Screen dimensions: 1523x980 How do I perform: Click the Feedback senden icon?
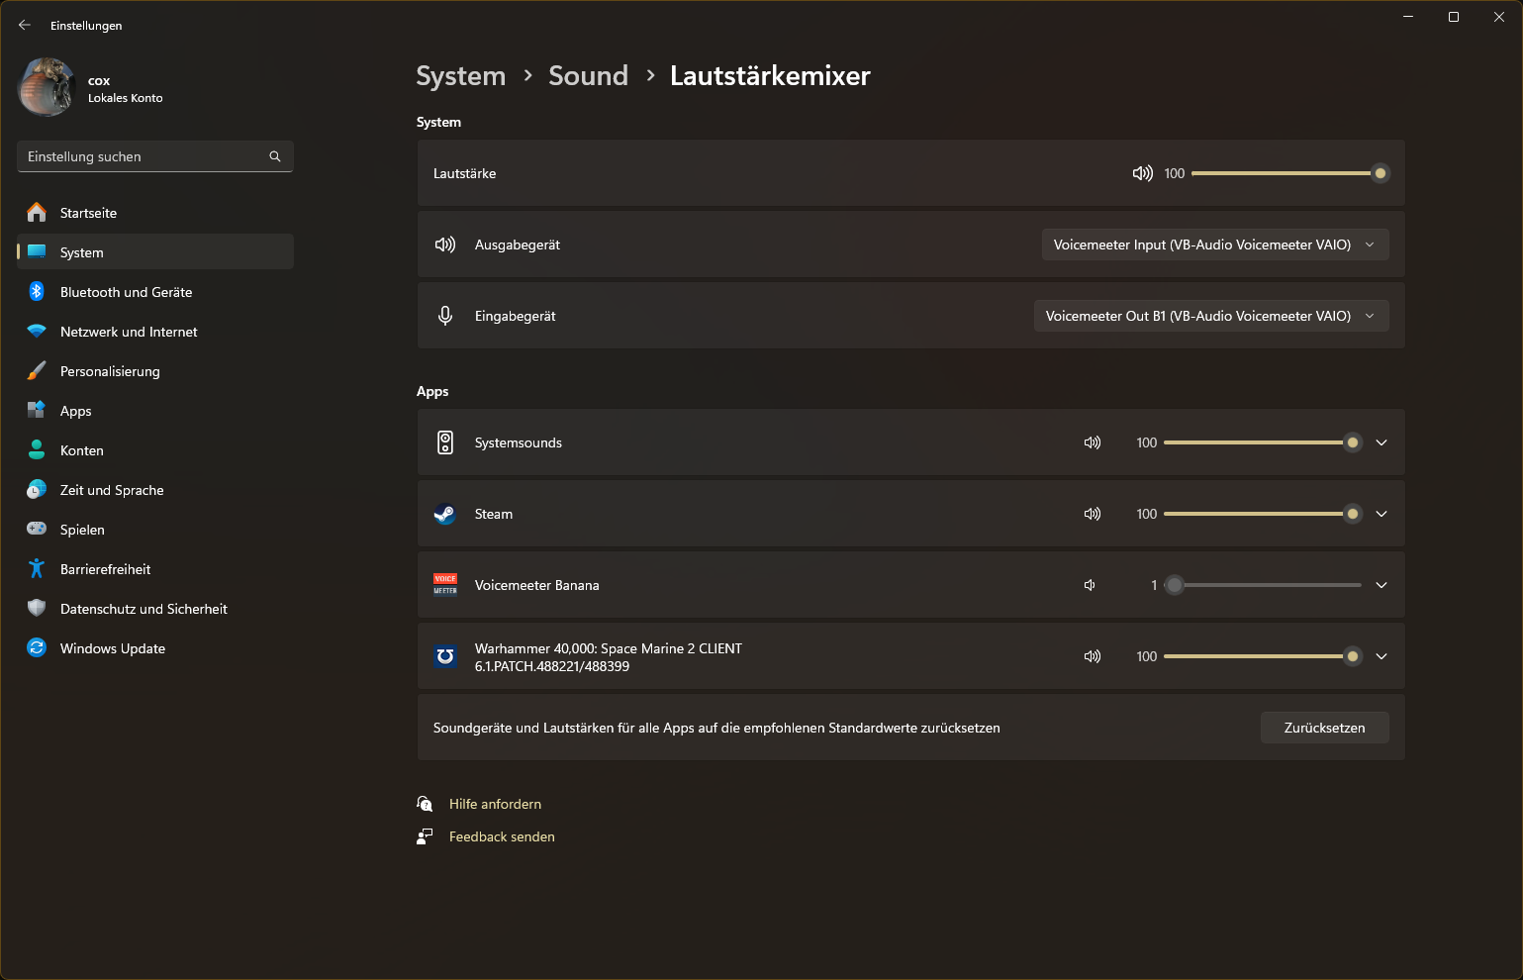(x=425, y=836)
